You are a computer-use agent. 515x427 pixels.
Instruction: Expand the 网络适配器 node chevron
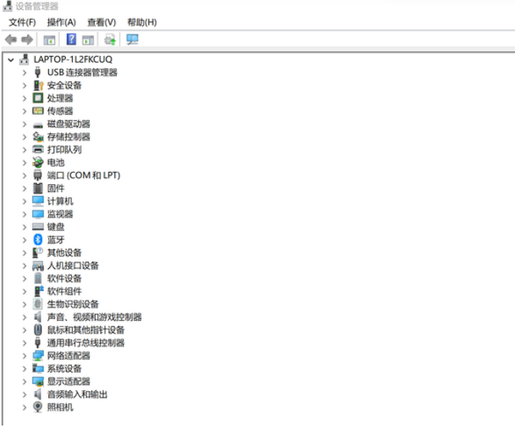click(24, 356)
